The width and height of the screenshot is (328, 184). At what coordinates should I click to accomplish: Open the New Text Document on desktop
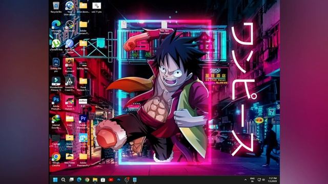coord(164,28)
